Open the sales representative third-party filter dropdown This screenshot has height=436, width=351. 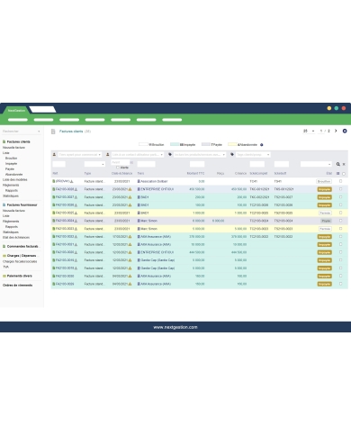pyautogui.click(x=80, y=155)
